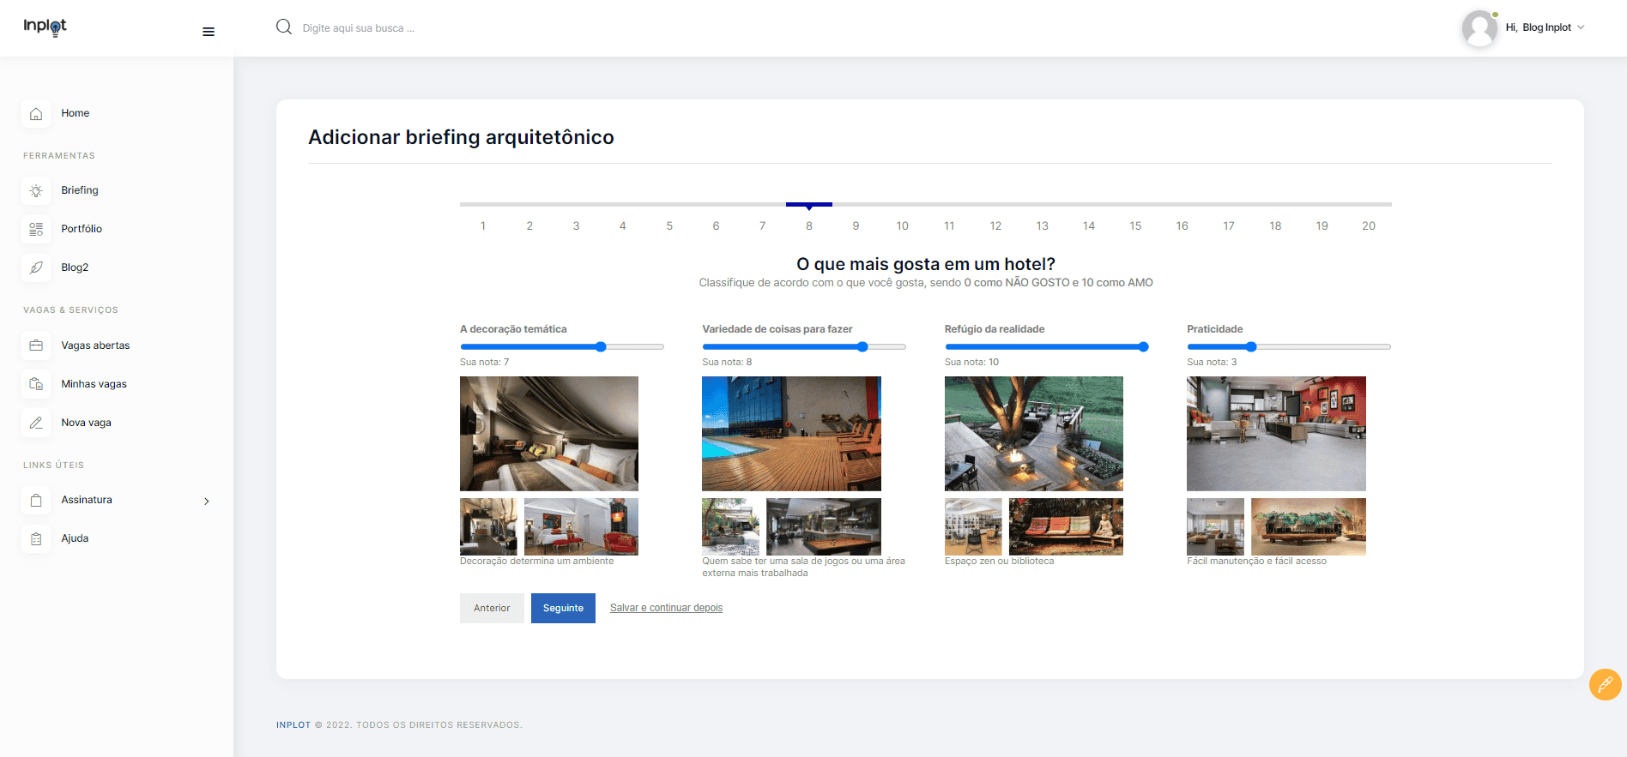
Task: Click the search input field
Action: click(358, 28)
